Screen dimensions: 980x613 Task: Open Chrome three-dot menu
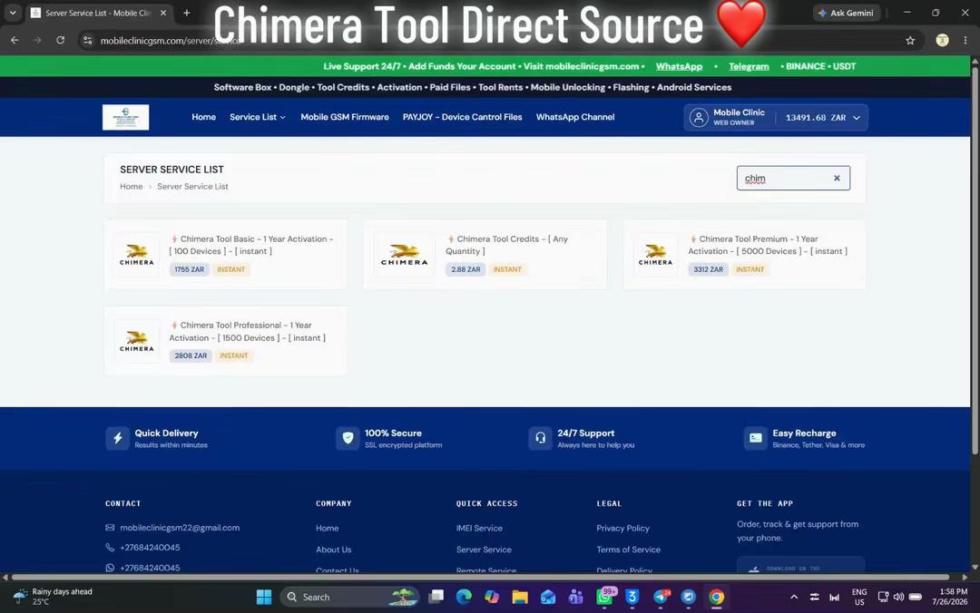tap(965, 40)
